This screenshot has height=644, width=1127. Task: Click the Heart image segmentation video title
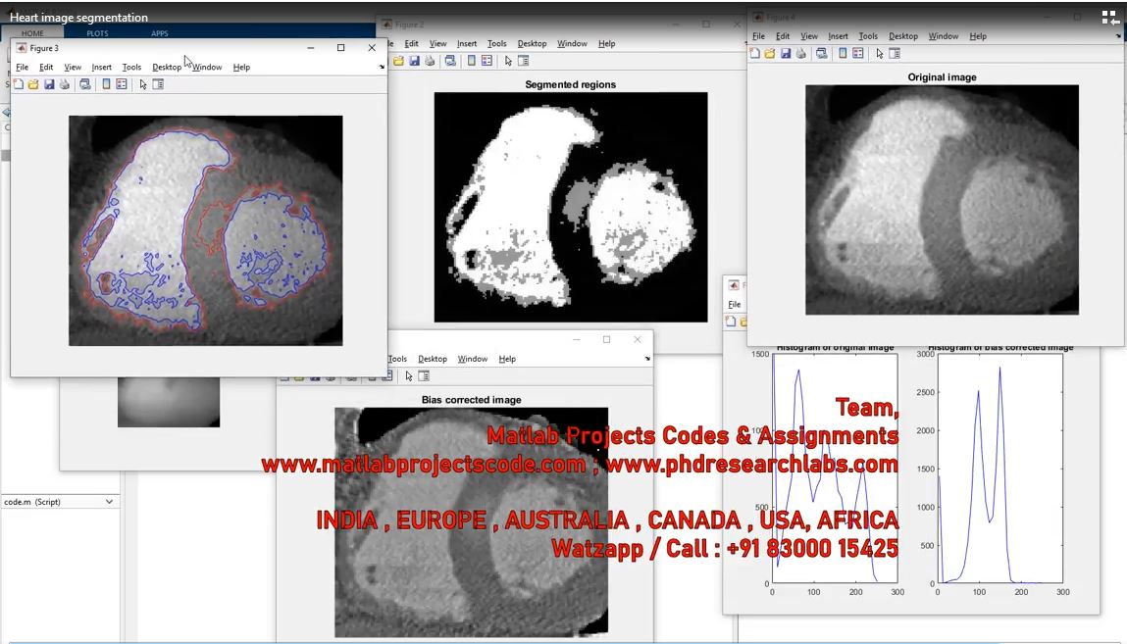[79, 18]
